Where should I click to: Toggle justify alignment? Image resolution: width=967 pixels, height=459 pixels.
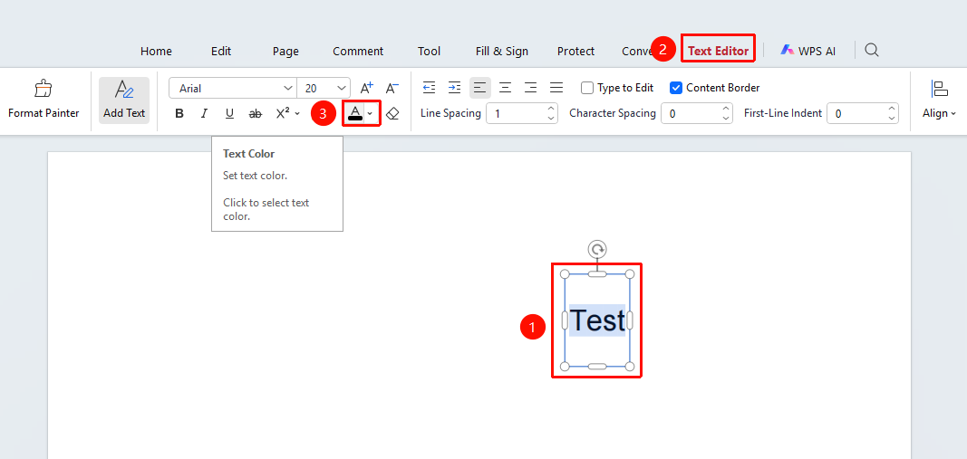[556, 88]
